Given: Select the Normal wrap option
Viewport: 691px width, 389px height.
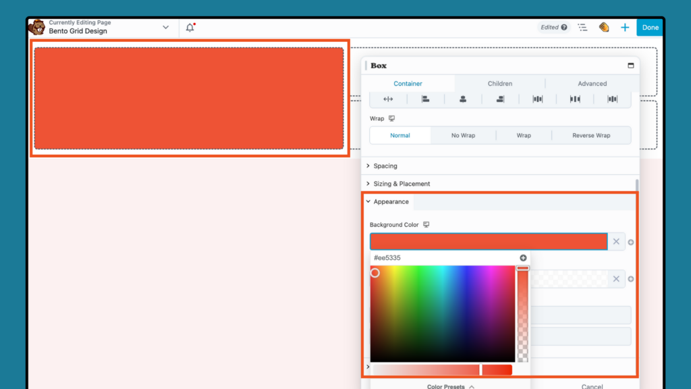Looking at the screenshot, I should [400, 135].
